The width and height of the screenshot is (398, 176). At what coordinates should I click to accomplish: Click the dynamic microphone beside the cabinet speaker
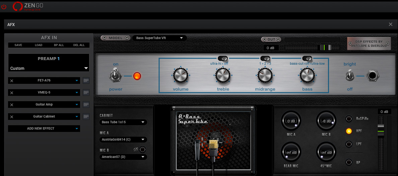(x=197, y=149)
